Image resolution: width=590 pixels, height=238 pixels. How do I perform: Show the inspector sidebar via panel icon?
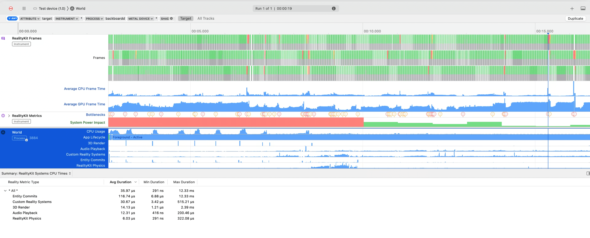[x=588, y=173]
